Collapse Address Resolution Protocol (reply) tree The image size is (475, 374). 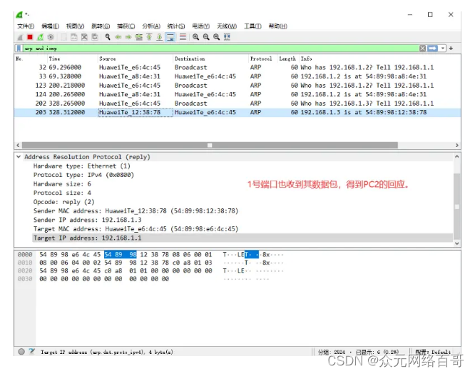(x=19, y=157)
